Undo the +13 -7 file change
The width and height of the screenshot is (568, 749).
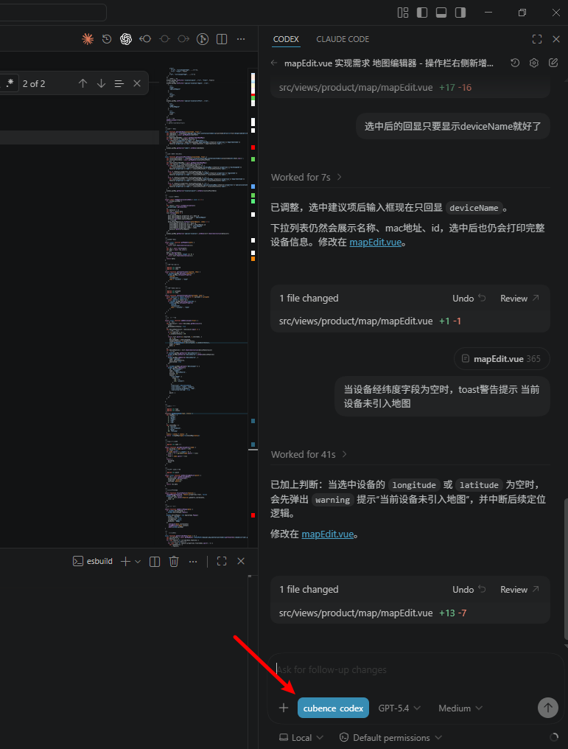[x=469, y=590]
